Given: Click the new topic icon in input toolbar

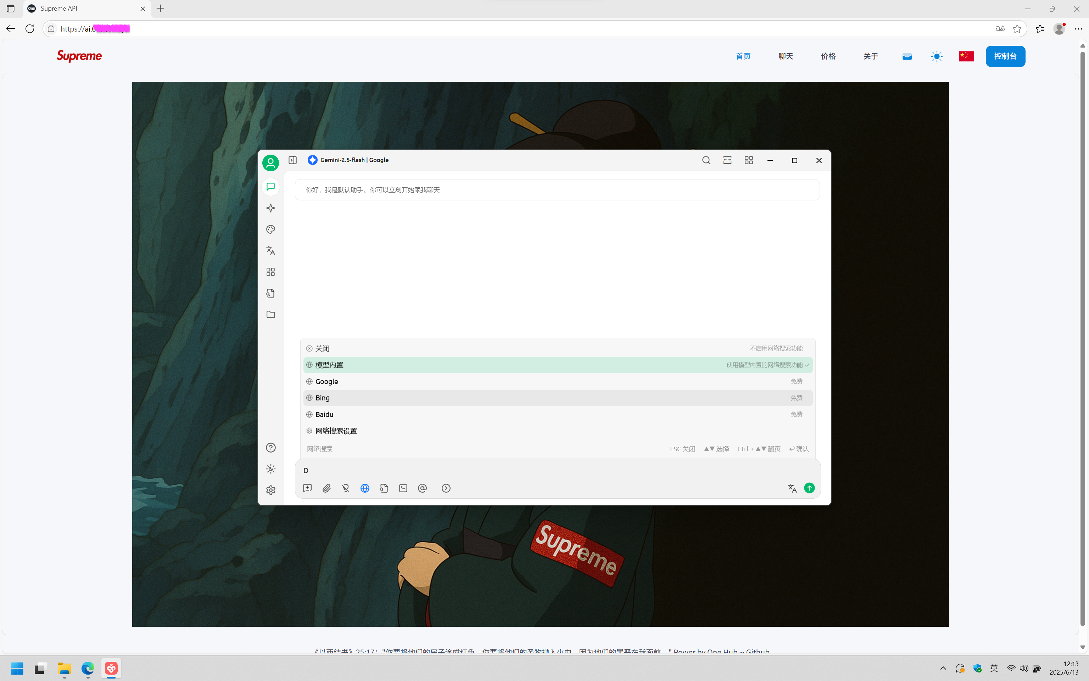Looking at the screenshot, I should [307, 488].
